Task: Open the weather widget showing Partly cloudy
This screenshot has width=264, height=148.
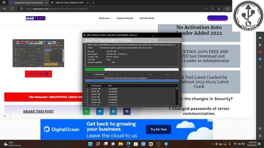Action: (x=12, y=144)
